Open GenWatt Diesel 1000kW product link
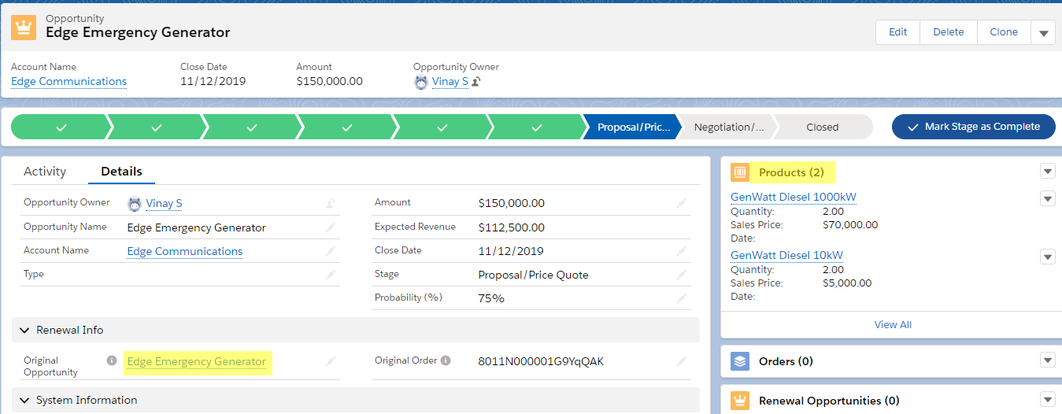This screenshot has width=1062, height=414. coord(794,198)
